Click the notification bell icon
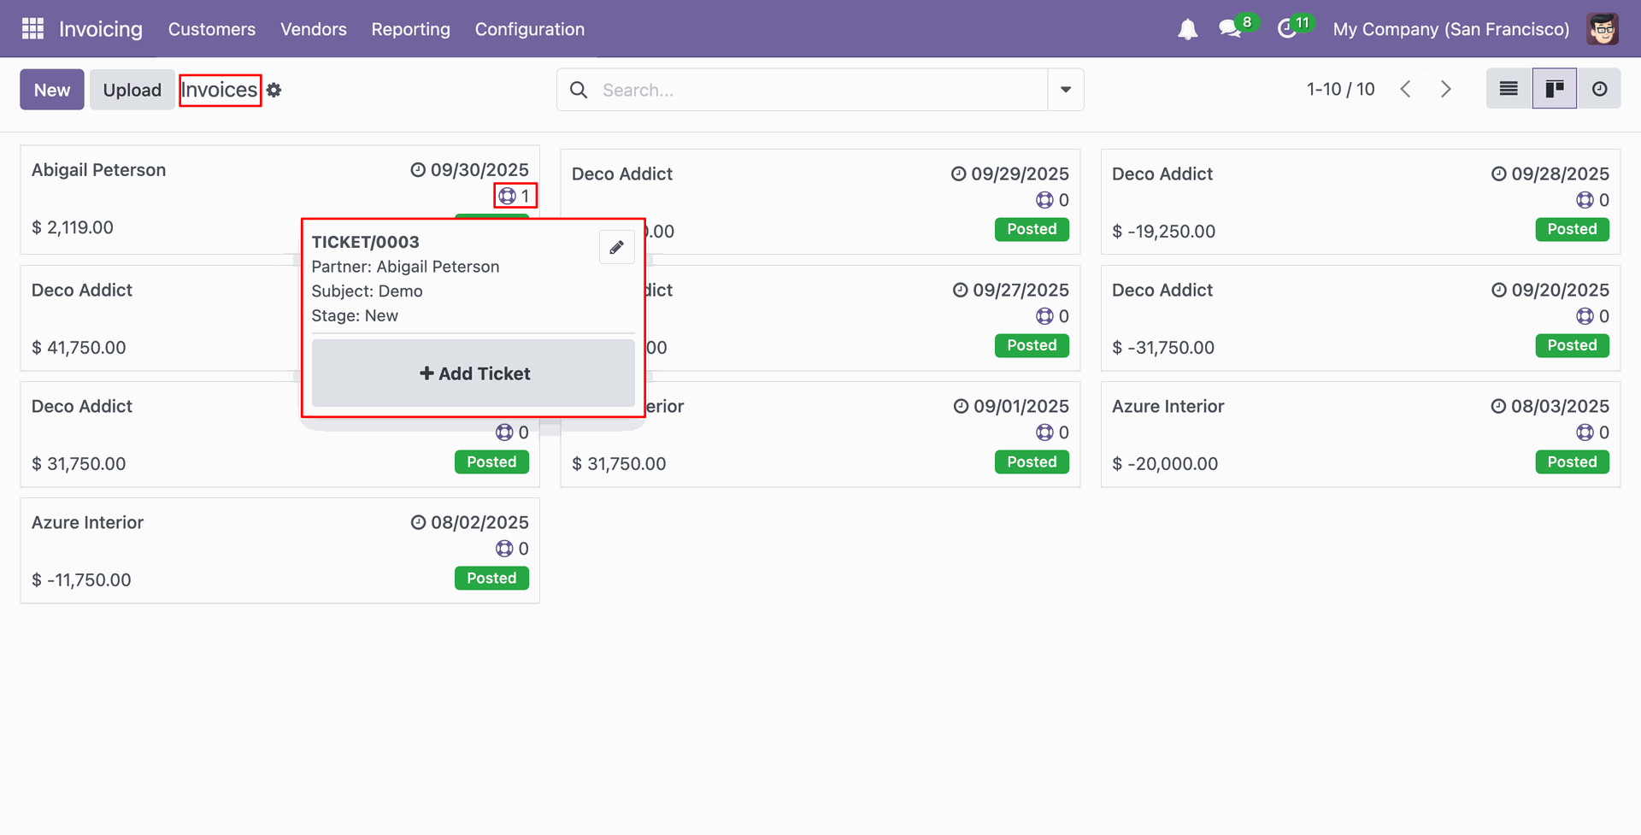The width and height of the screenshot is (1641, 835). pos(1187,30)
